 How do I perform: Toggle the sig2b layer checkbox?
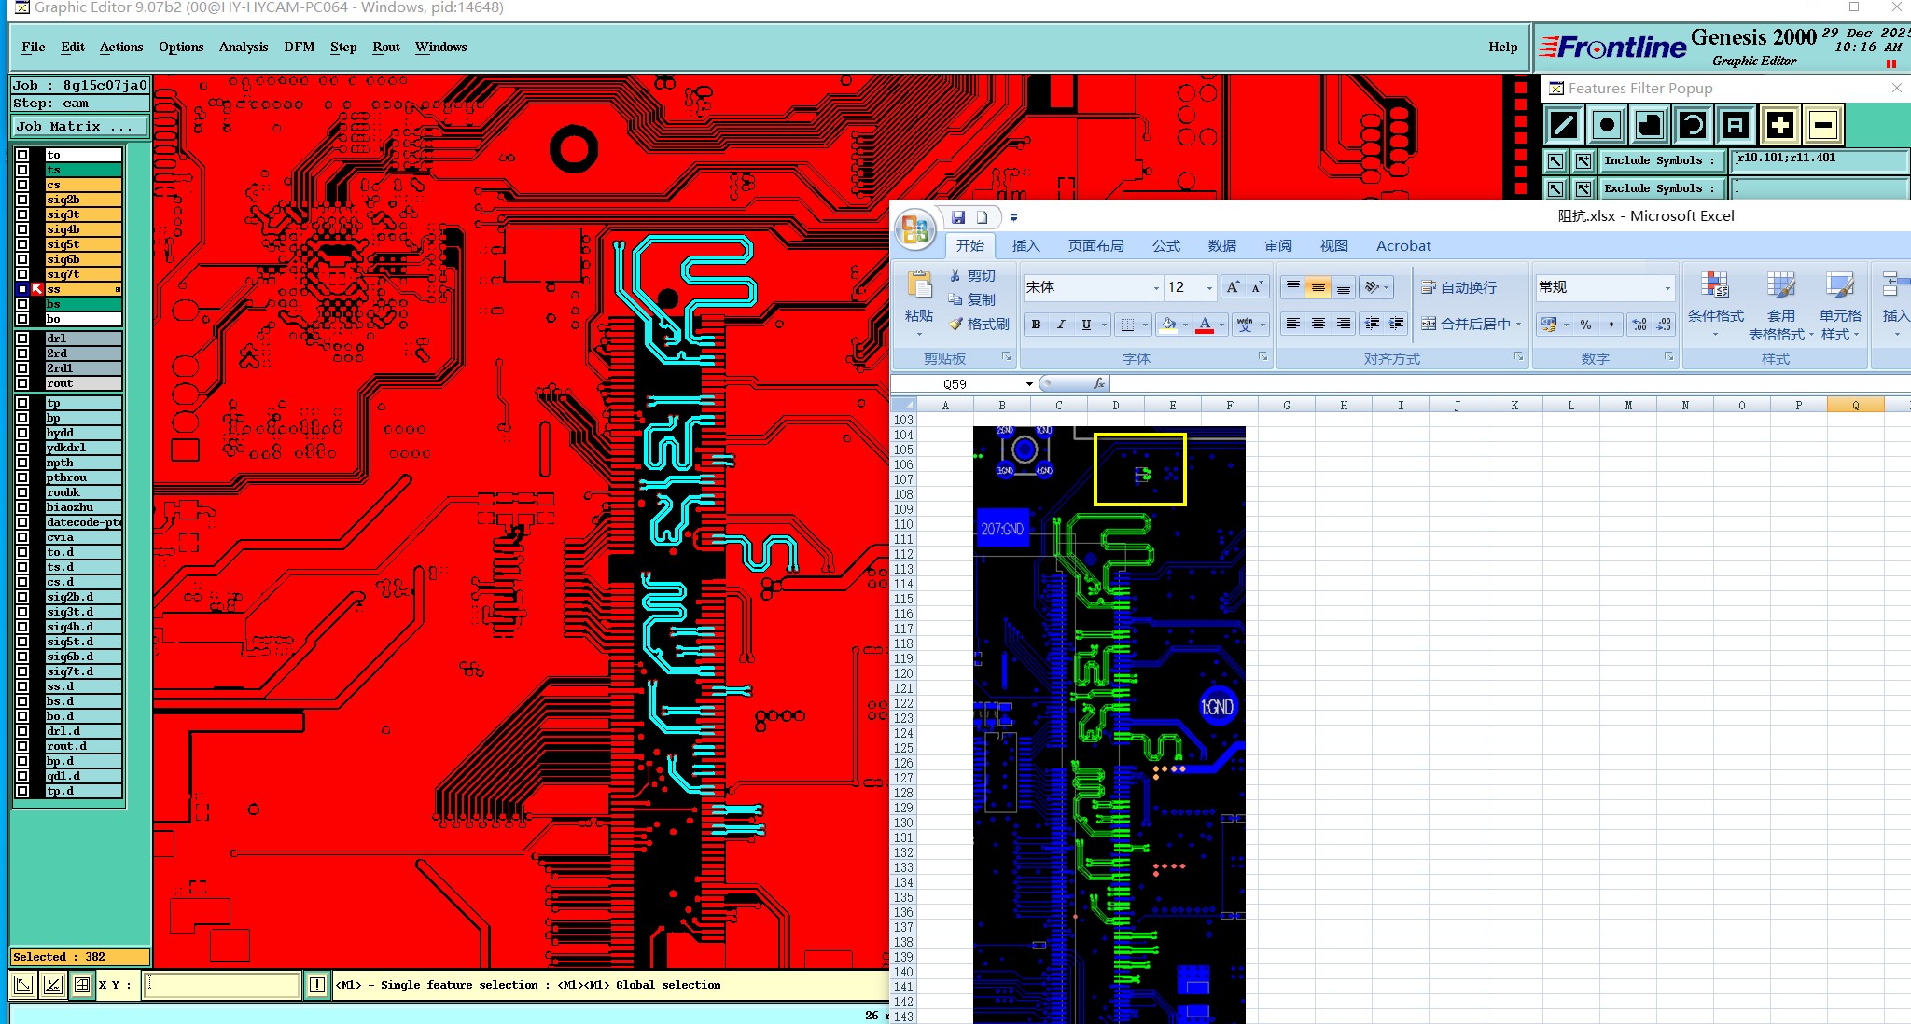pos(22,200)
